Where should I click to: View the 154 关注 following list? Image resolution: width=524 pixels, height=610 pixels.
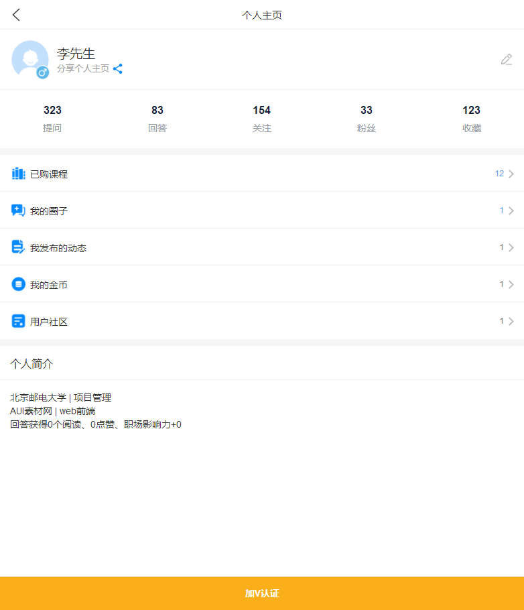pos(262,119)
